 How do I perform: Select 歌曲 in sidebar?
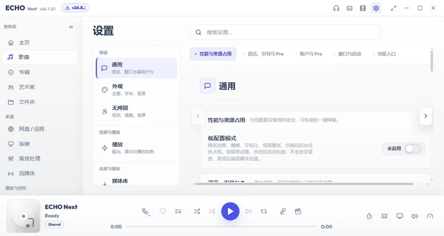tap(40, 57)
